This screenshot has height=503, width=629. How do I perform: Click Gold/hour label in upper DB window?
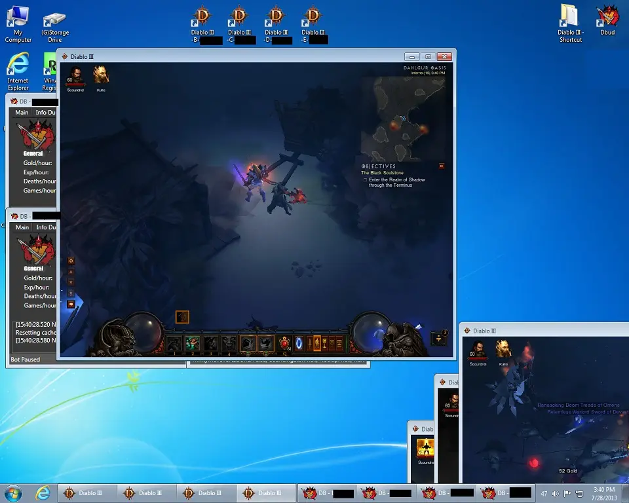pyautogui.click(x=38, y=163)
